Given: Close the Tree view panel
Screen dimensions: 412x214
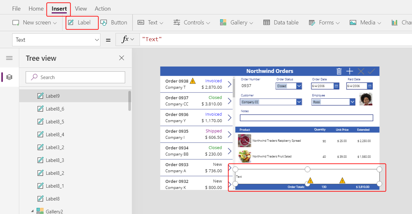Looking at the screenshot, I should (122, 58).
